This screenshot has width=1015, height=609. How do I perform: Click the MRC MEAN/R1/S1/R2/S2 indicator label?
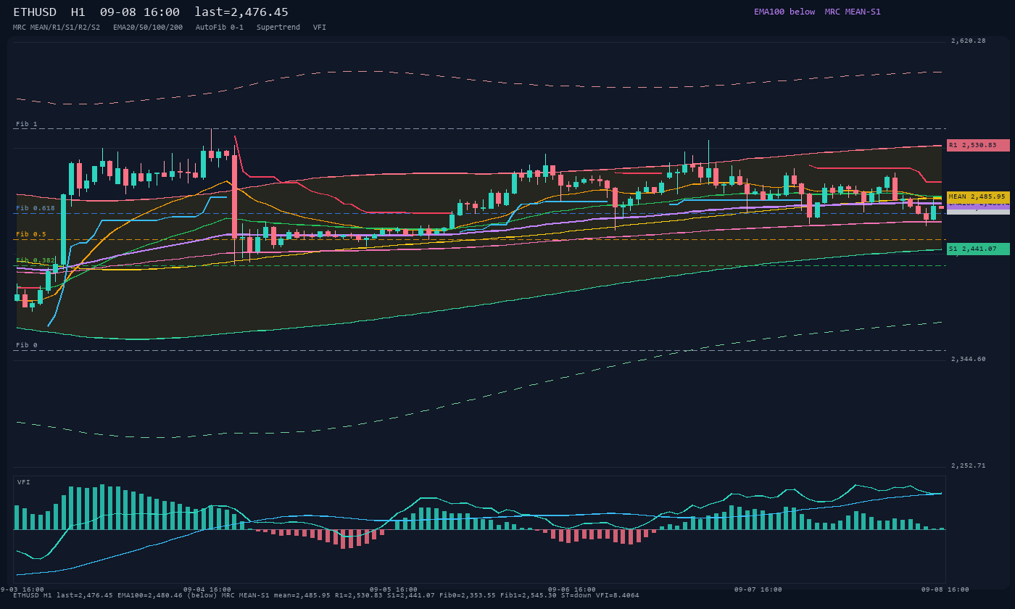point(57,27)
